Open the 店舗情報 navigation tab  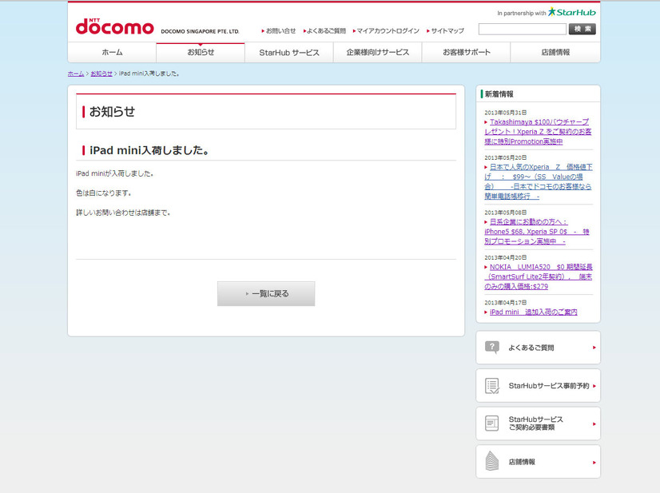pyautogui.click(x=555, y=53)
